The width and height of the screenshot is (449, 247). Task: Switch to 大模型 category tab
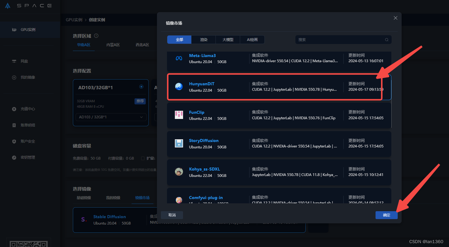tap(228, 40)
